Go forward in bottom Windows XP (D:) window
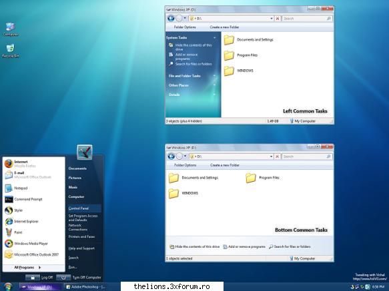 click(x=179, y=156)
